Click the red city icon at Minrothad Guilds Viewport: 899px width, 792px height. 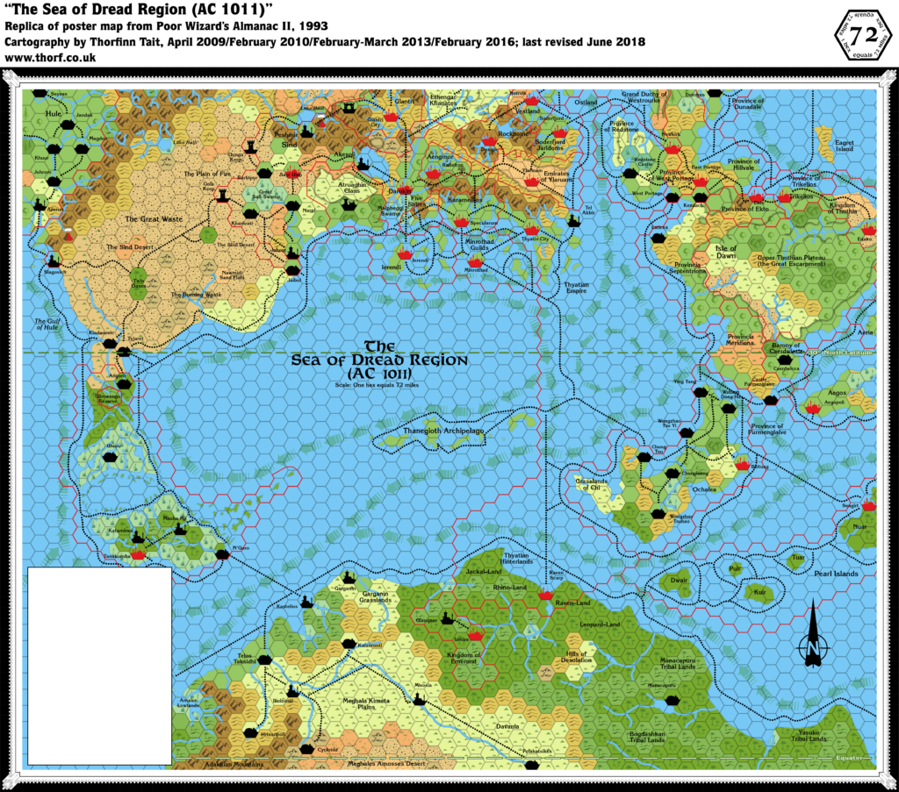[475, 260]
